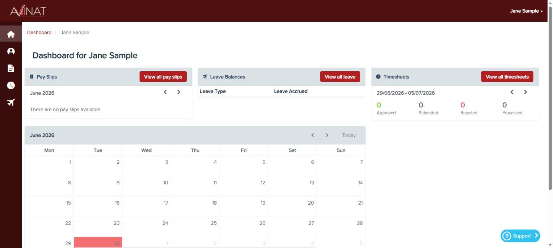Open the Home dashboard sidebar icon
The width and height of the screenshot is (553, 248).
point(11,34)
